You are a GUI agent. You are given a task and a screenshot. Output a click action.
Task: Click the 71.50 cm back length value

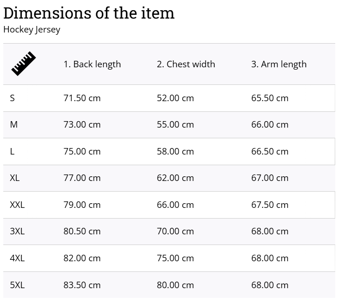coord(82,98)
